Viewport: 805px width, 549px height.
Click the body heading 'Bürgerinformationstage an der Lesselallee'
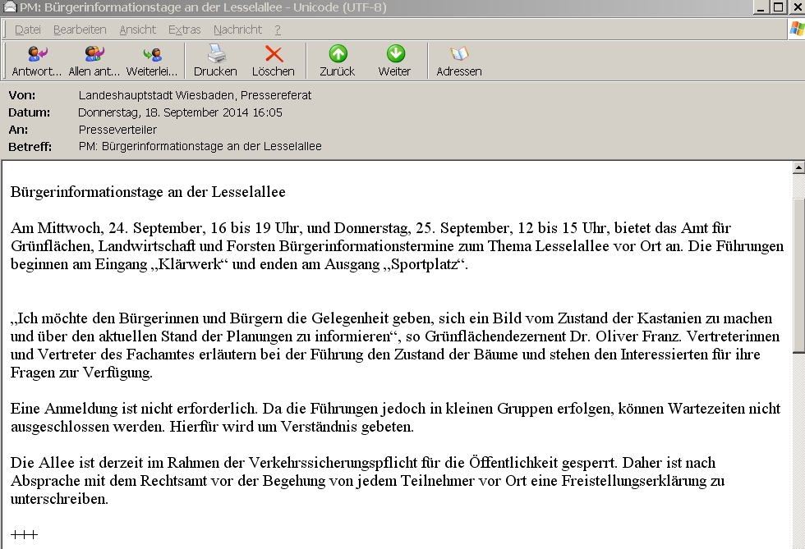point(148,192)
